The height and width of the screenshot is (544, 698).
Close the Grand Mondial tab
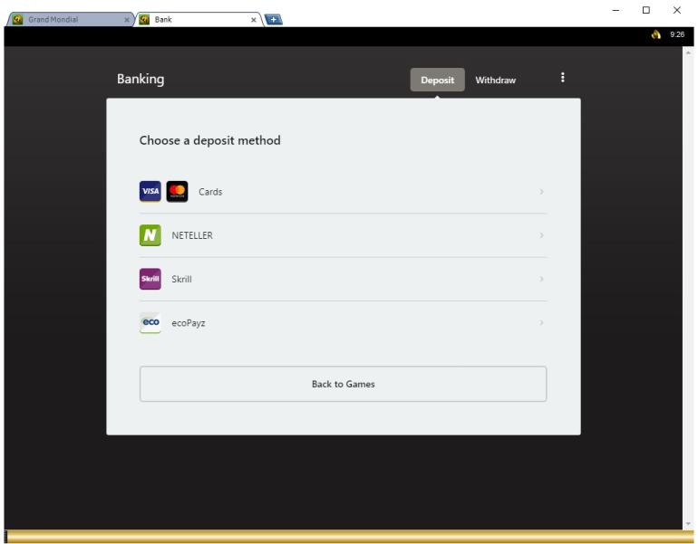click(126, 18)
